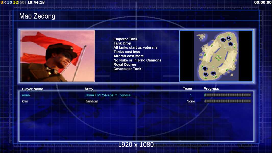Click the 'Devastator Tank' line

(127, 69)
